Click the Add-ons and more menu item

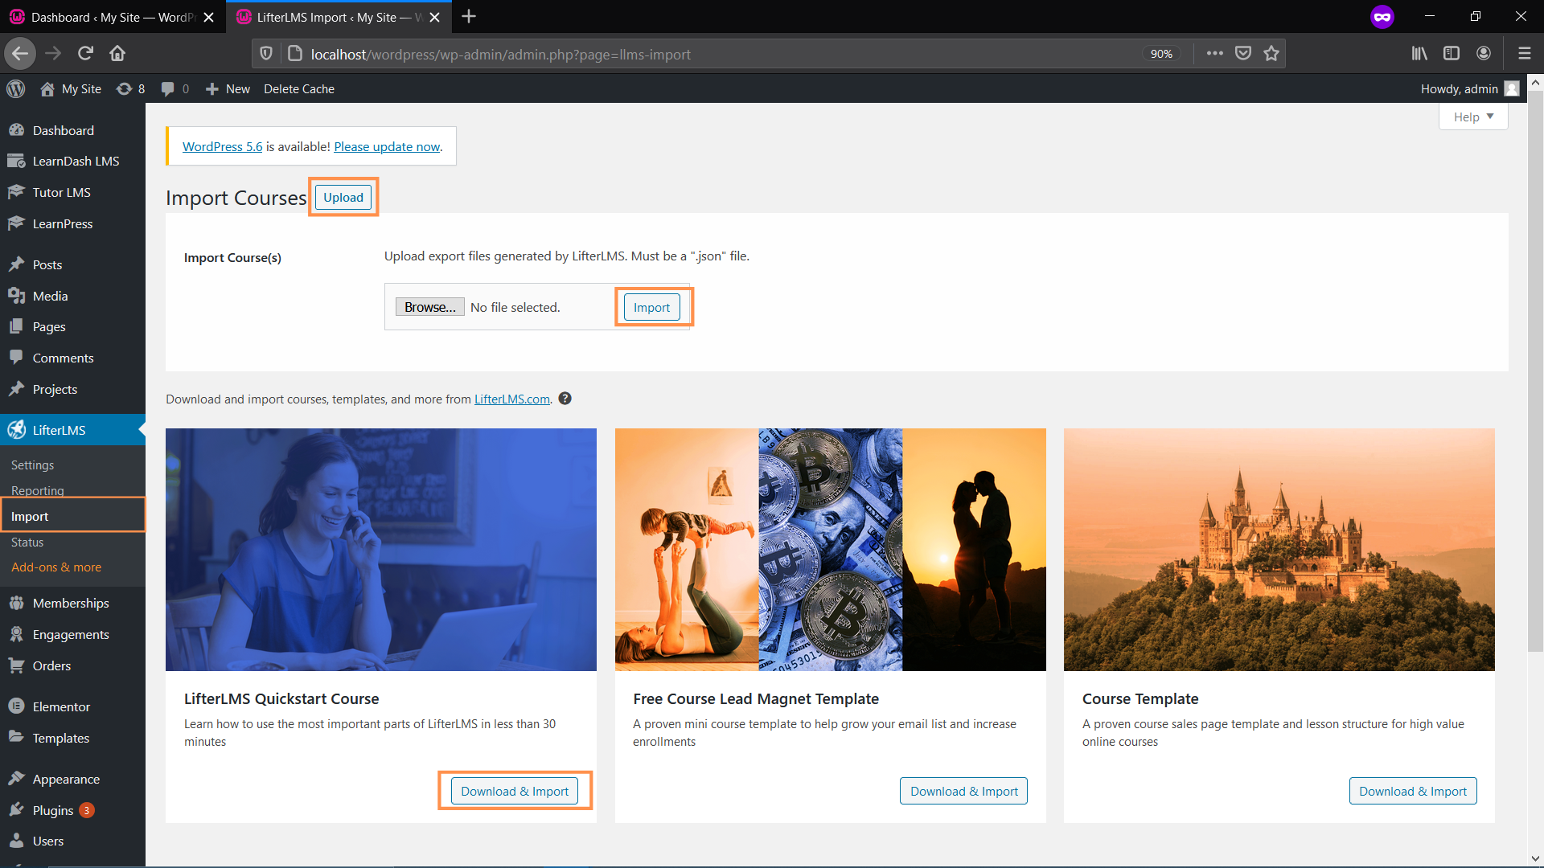(56, 566)
